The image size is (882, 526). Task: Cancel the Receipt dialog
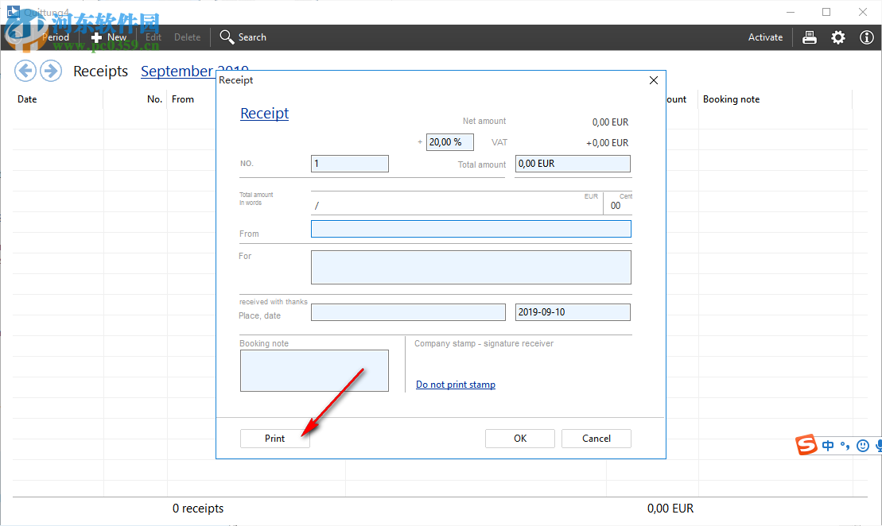596,439
